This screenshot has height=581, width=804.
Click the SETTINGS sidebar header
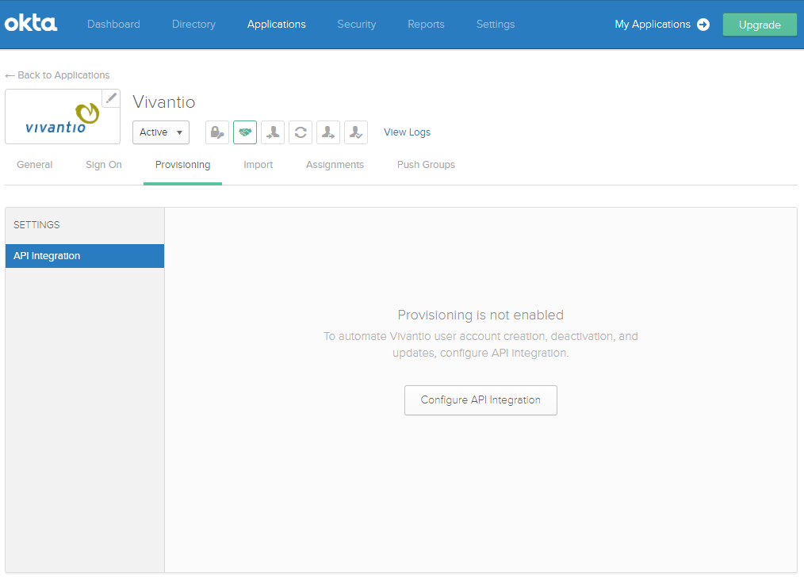tap(36, 225)
